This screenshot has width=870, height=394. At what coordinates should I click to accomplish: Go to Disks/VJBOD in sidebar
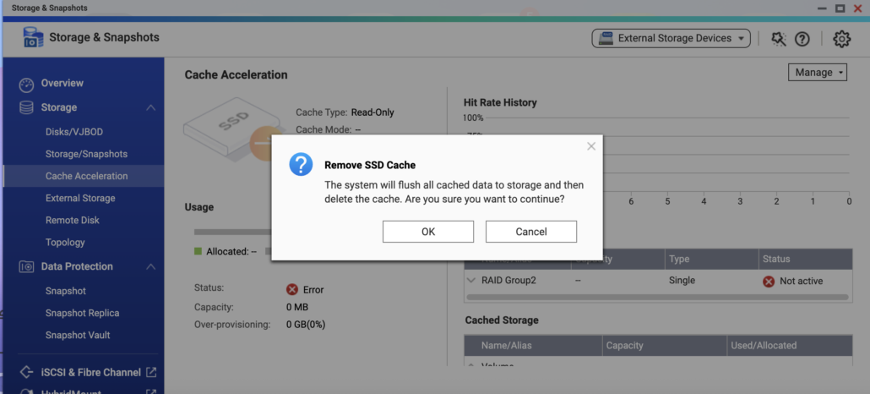[x=74, y=132]
